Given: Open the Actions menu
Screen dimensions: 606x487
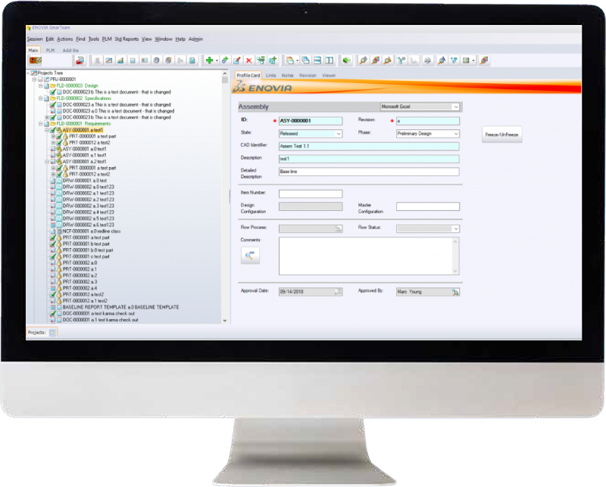Looking at the screenshot, I should pos(65,39).
